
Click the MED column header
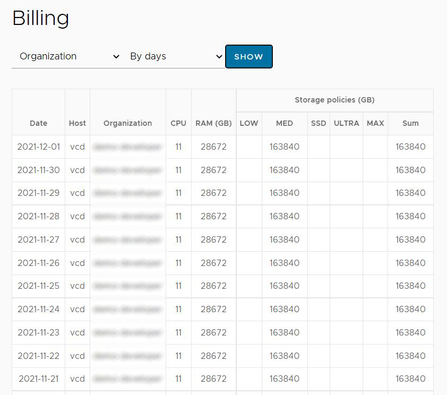point(285,123)
